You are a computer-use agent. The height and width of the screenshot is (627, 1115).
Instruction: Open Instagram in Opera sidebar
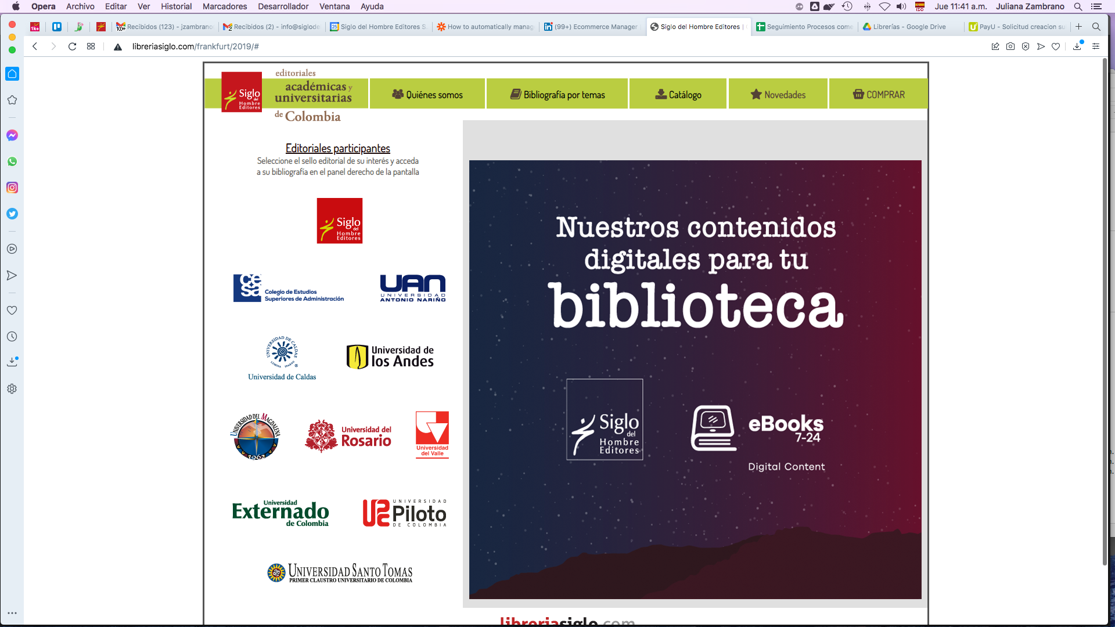12,188
